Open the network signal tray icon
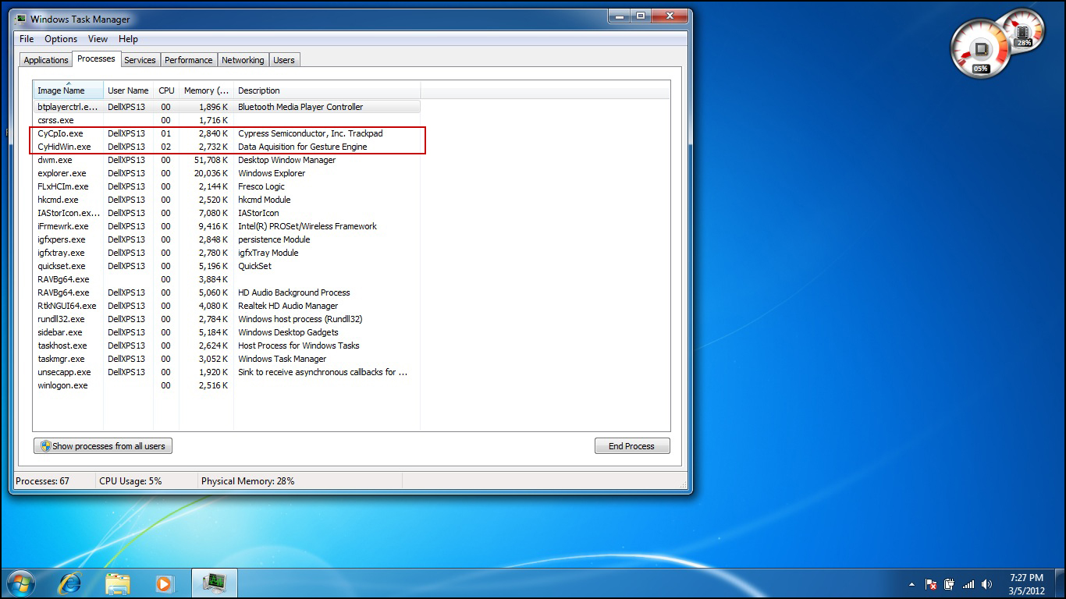The width and height of the screenshot is (1066, 599). pos(968,583)
